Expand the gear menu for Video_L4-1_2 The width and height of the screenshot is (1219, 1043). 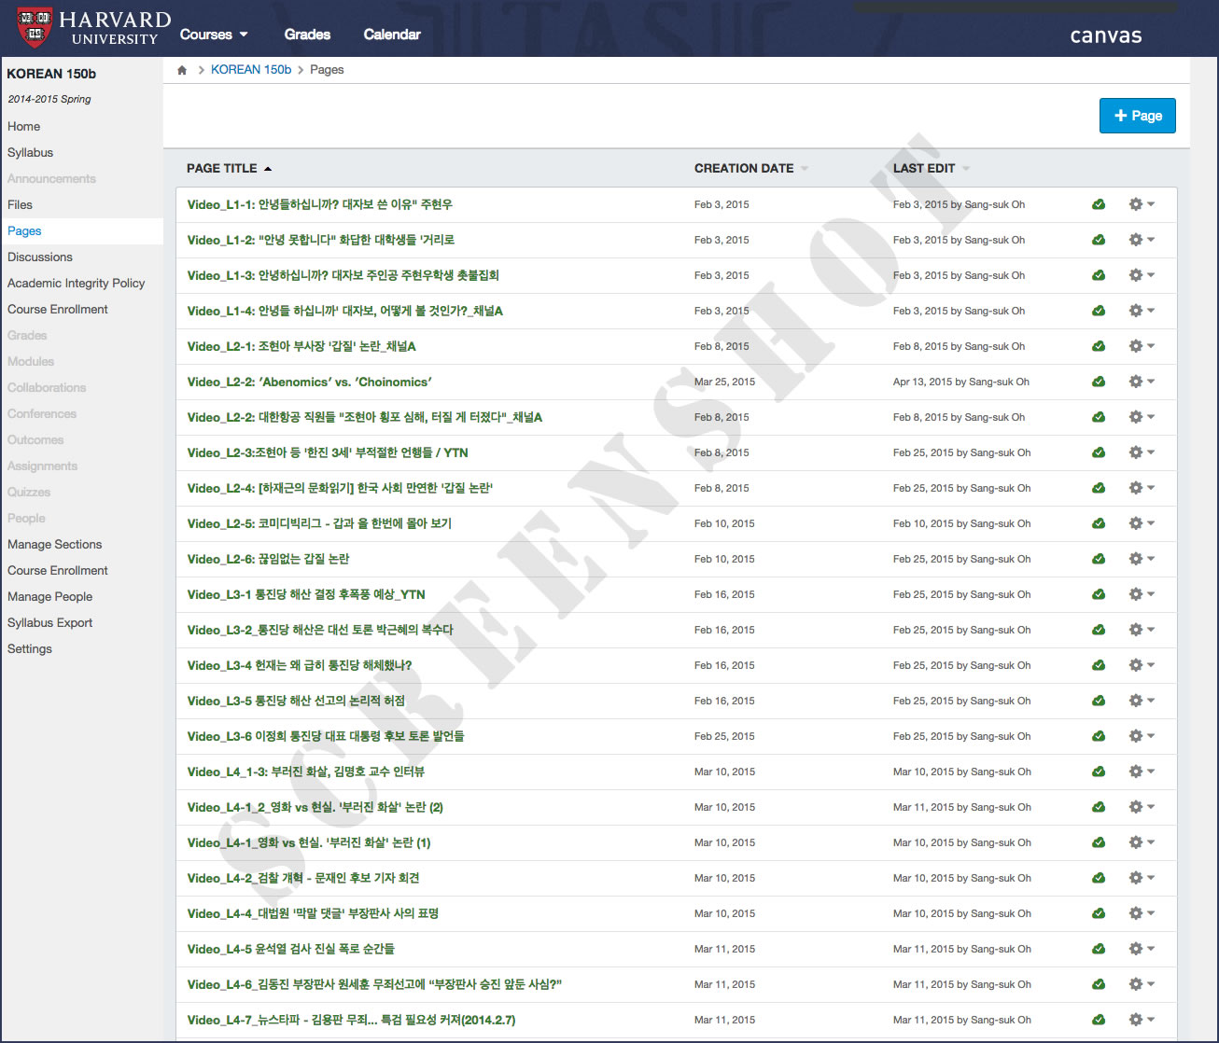tap(1142, 807)
